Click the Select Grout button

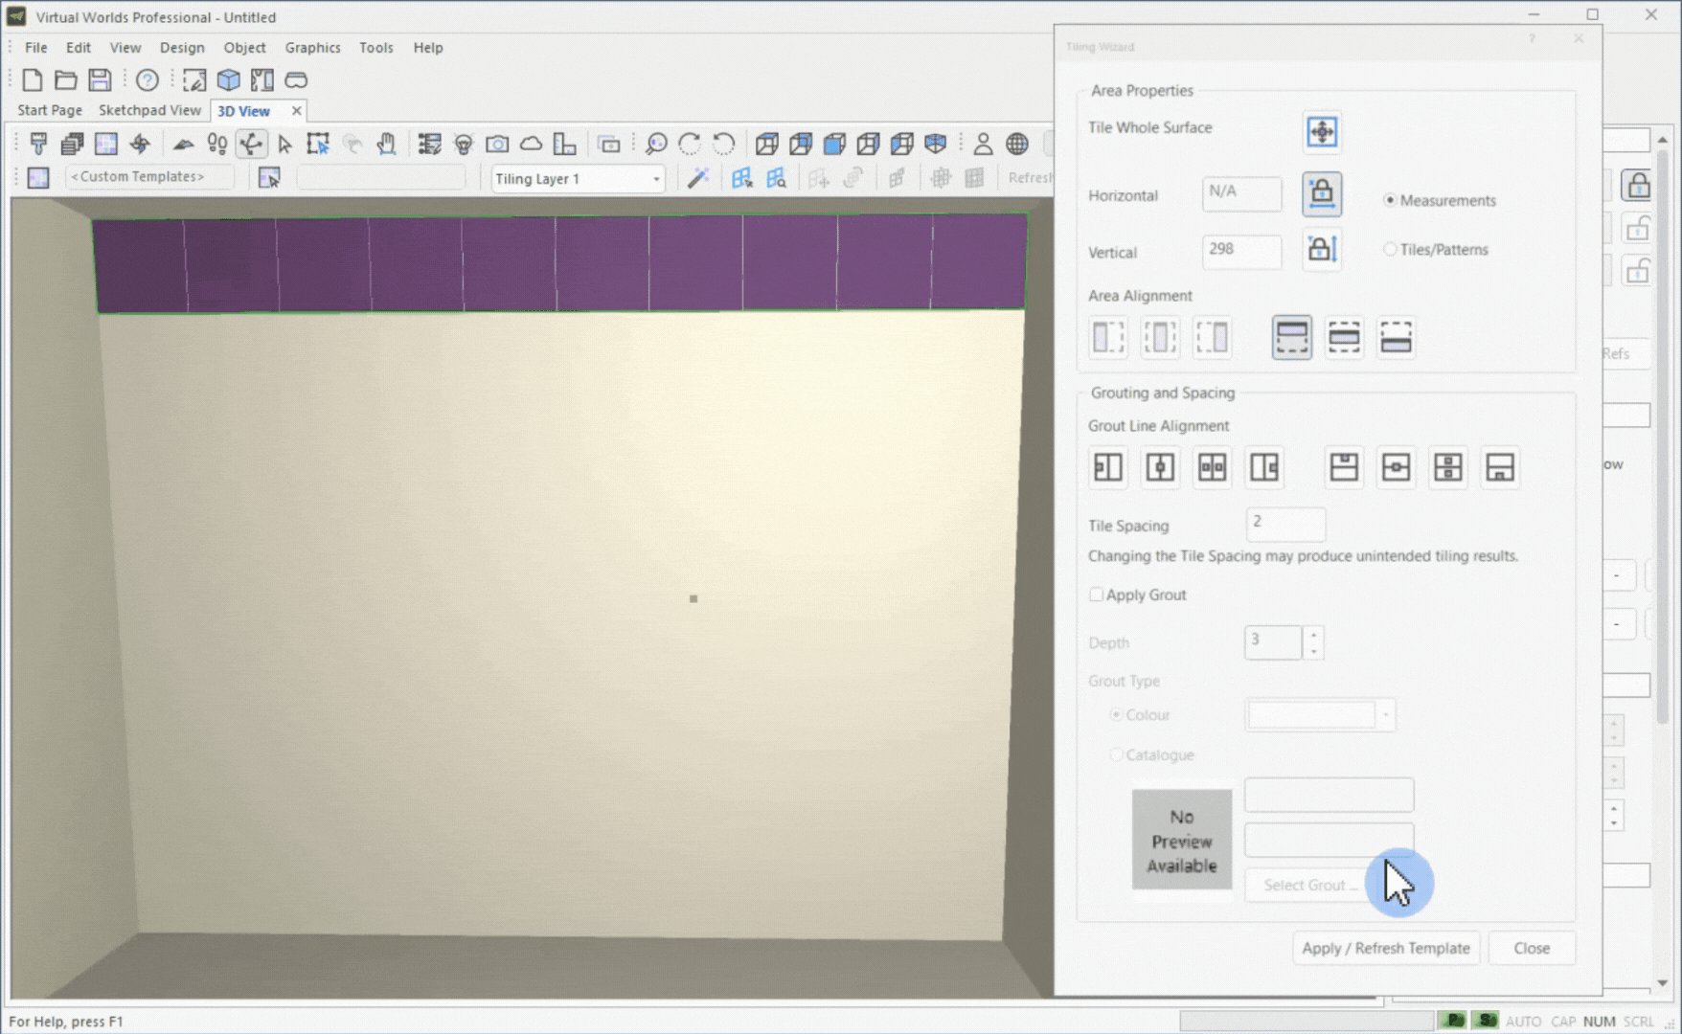tap(1308, 886)
